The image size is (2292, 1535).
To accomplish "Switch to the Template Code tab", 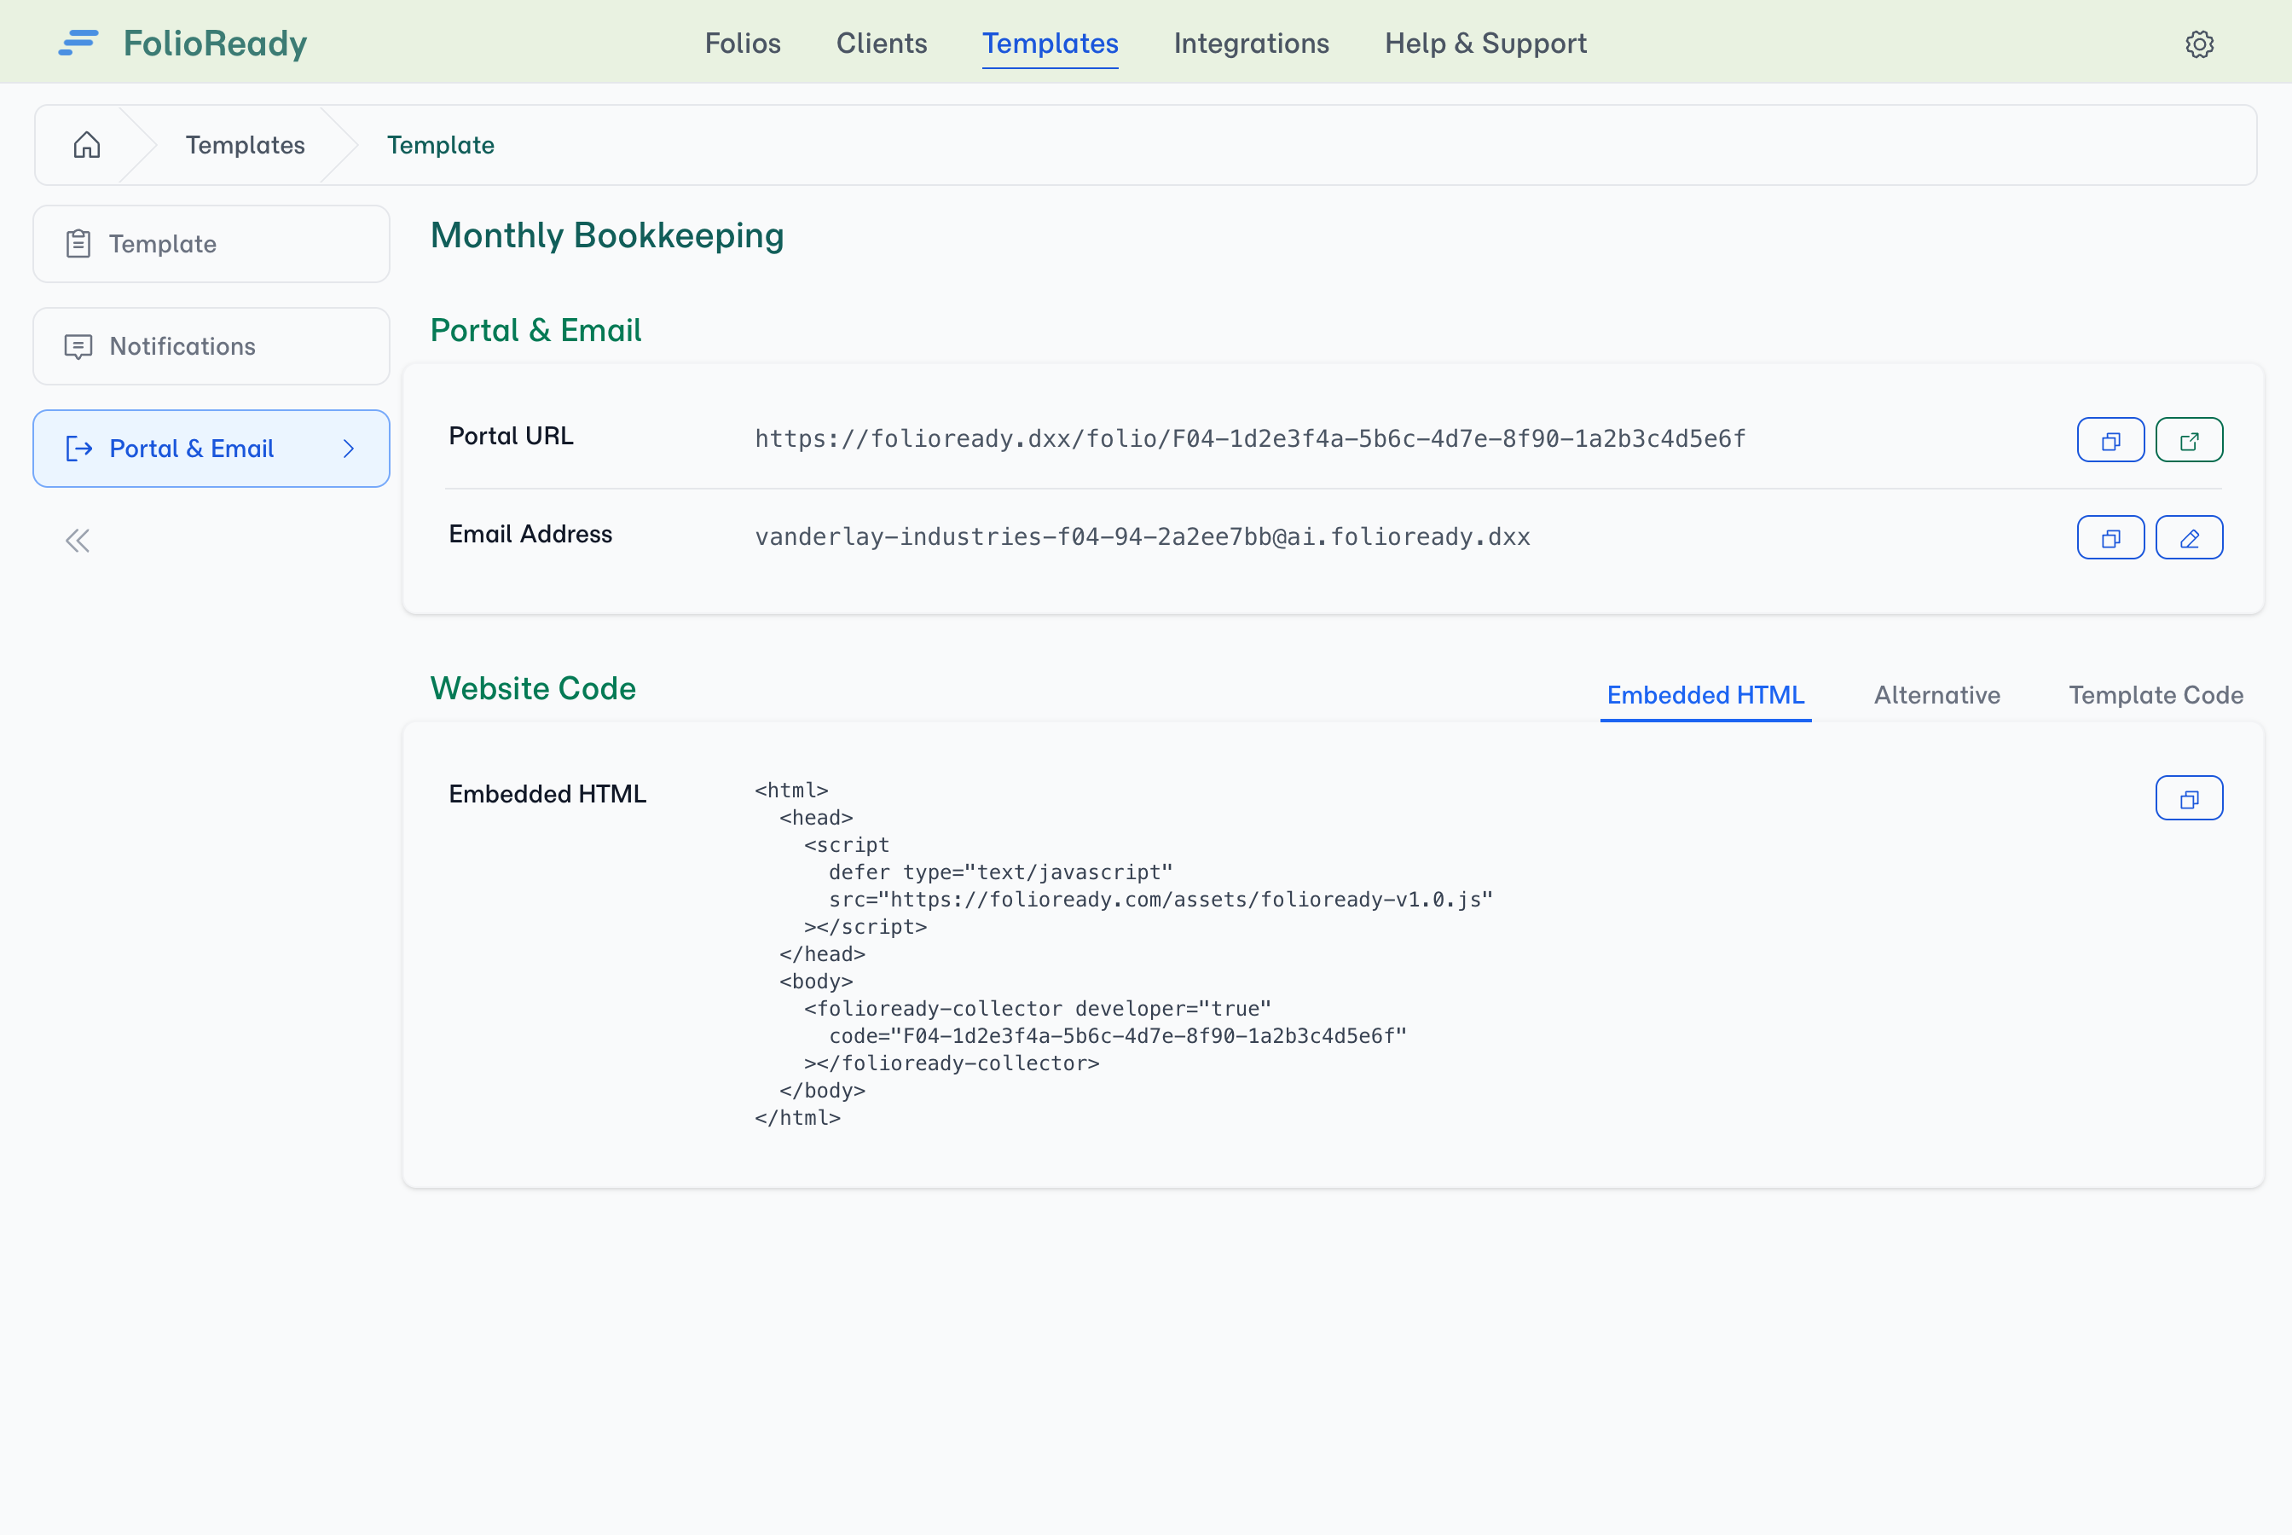I will (x=2155, y=695).
